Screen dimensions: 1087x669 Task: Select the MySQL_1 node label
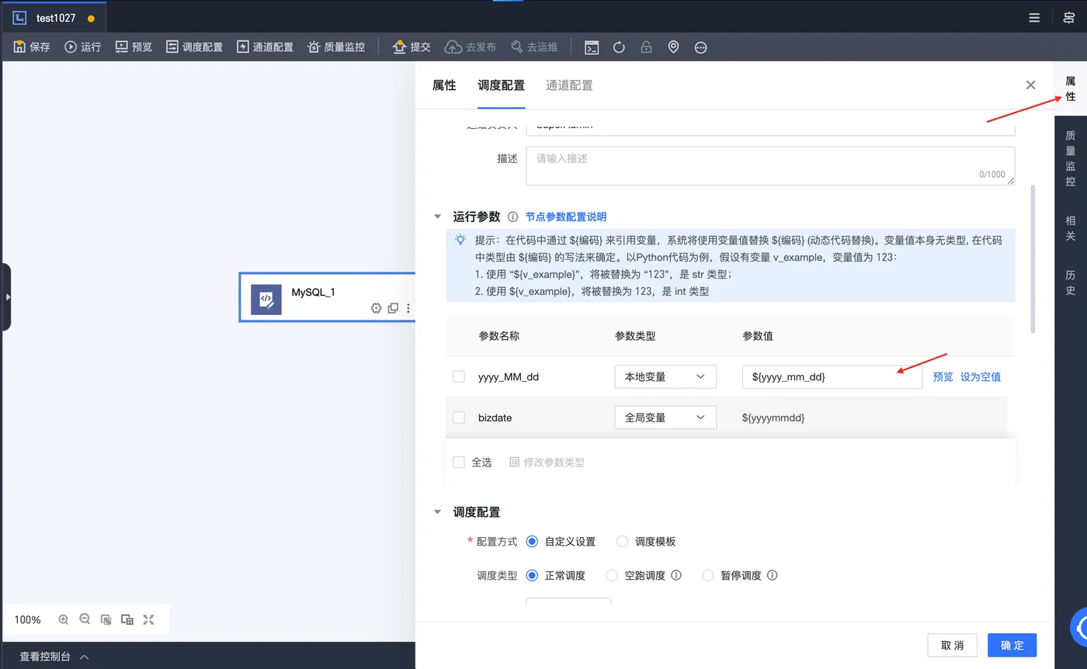313,292
